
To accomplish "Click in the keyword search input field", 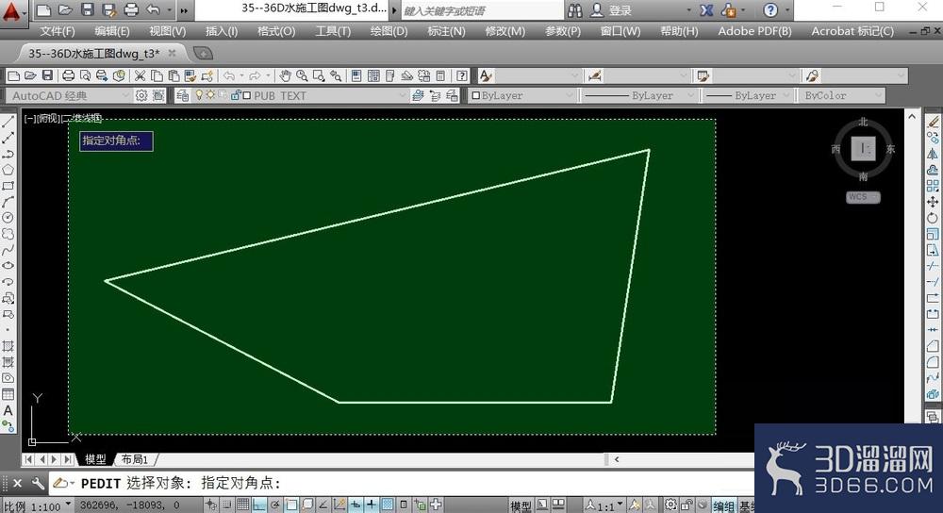I will (x=482, y=10).
